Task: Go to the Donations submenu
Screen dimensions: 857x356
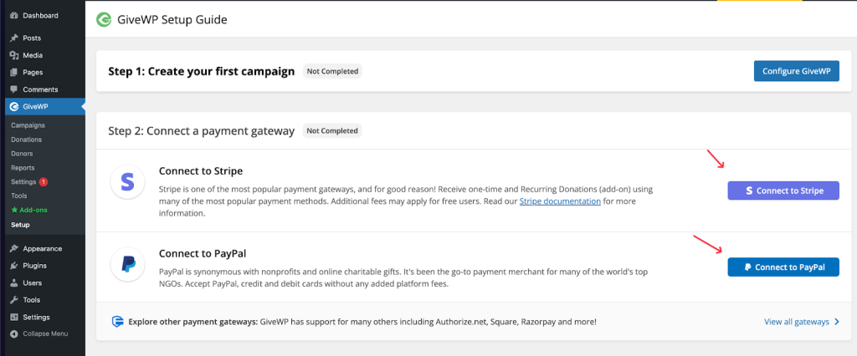Action: pos(27,140)
